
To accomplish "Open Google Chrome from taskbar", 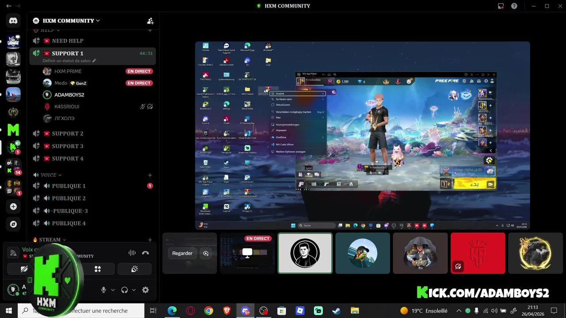I will coord(209,311).
